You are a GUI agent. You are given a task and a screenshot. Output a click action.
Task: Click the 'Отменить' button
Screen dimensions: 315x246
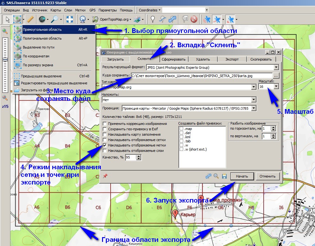click(x=268, y=176)
